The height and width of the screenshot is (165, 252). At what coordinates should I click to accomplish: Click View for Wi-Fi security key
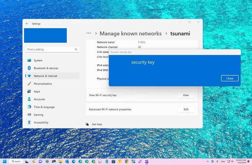186,95
